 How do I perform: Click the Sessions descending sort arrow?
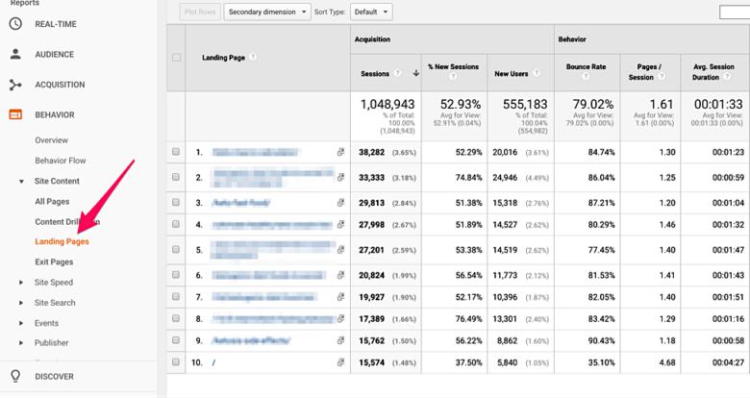(x=416, y=73)
